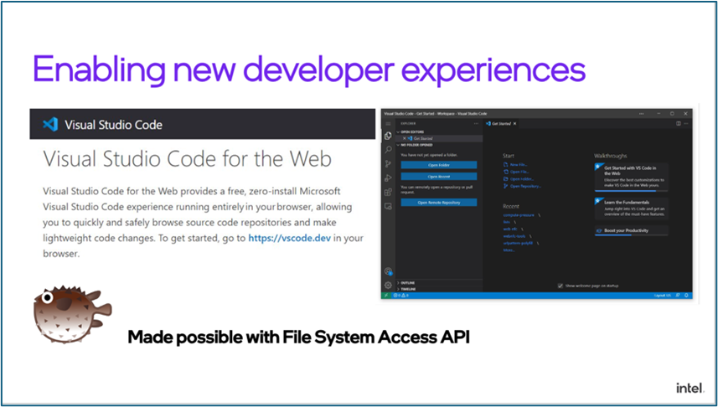Open the Extensions view
Image resolution: width=718 pixels, height=407 pixels.
pyautogui.click(x=388, y=193)
